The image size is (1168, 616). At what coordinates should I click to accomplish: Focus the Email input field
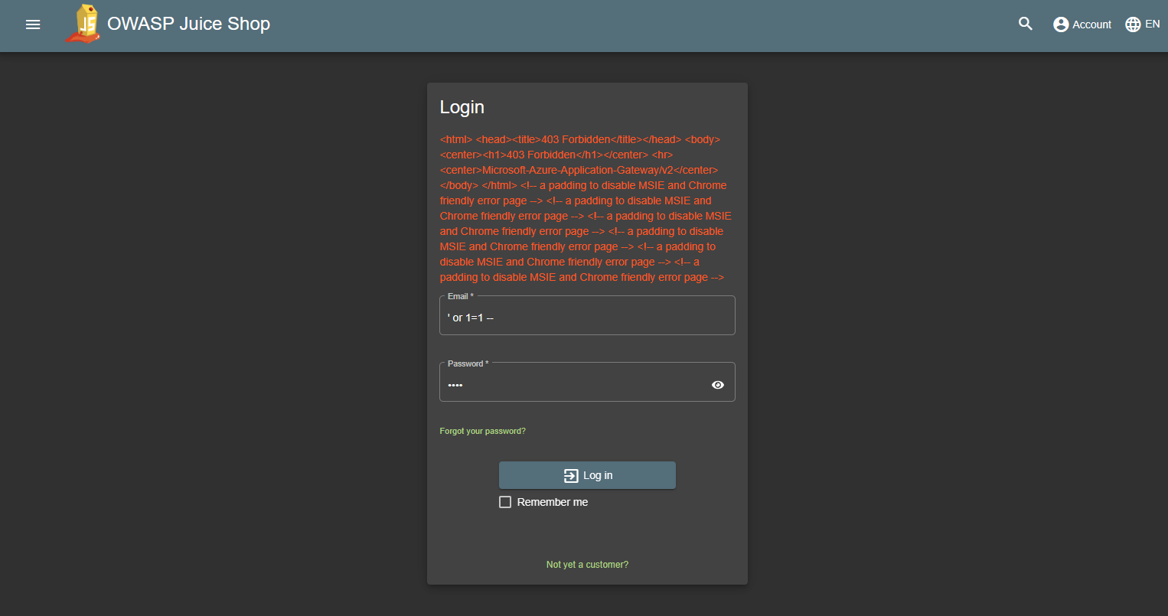coord(586,316)
